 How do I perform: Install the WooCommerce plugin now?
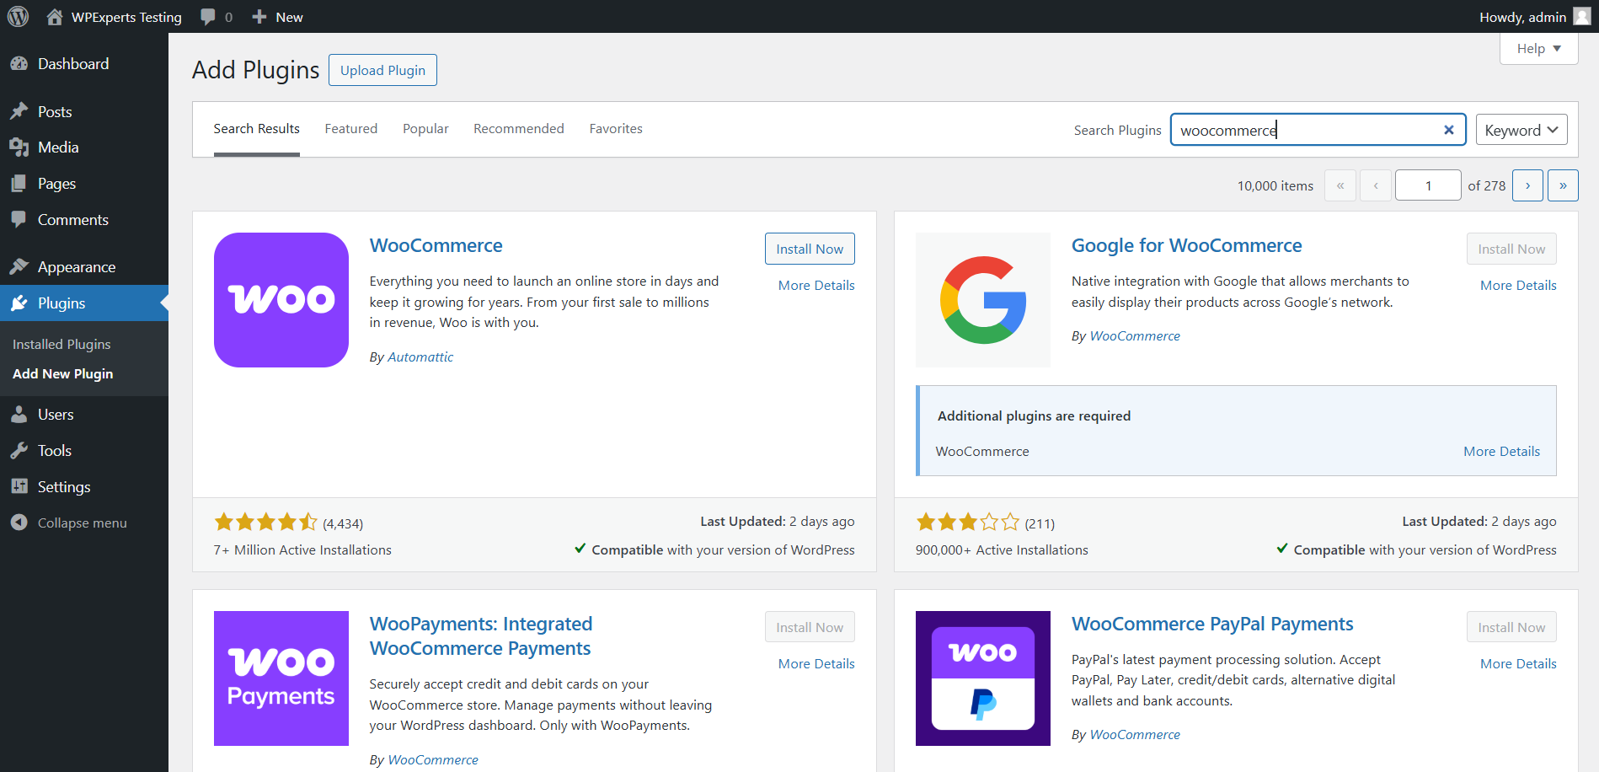810,249
